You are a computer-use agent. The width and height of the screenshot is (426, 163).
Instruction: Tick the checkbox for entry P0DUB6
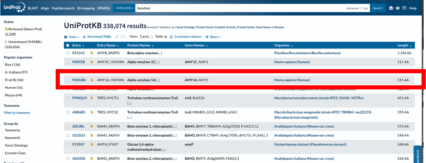[x=68, y=80]
